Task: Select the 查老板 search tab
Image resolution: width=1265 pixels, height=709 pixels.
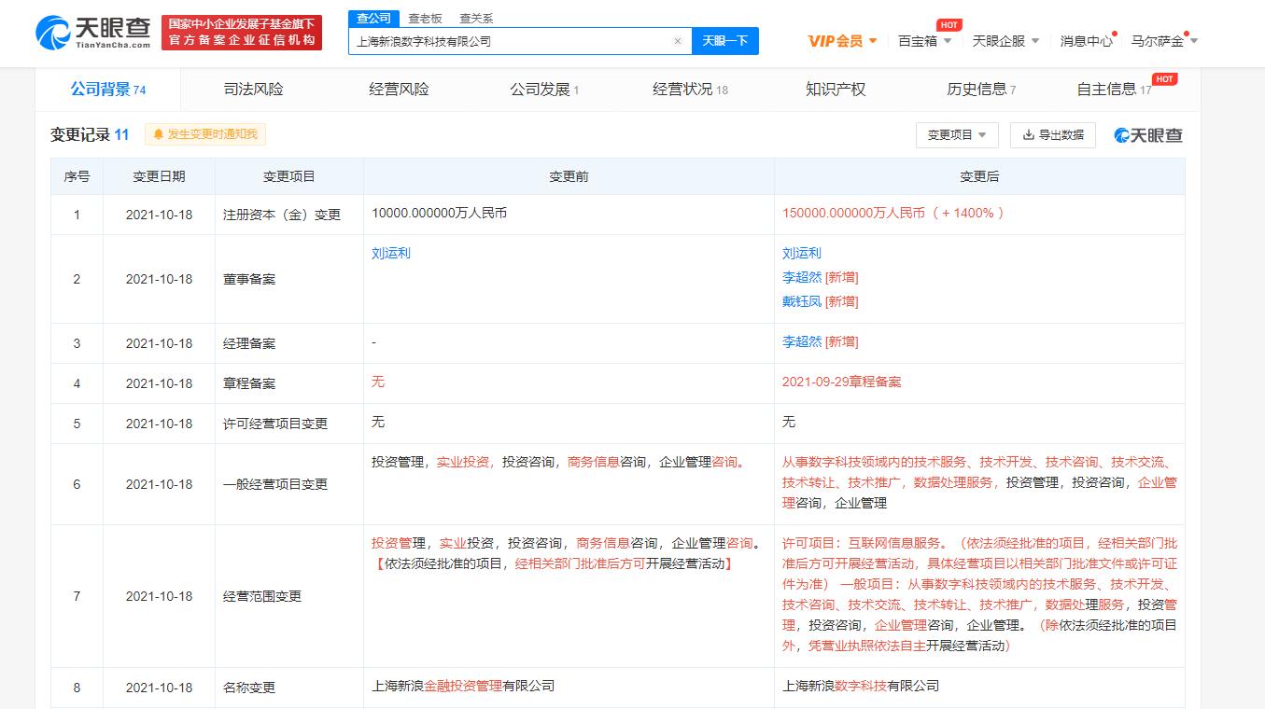Action: click(x=426, y=18)
